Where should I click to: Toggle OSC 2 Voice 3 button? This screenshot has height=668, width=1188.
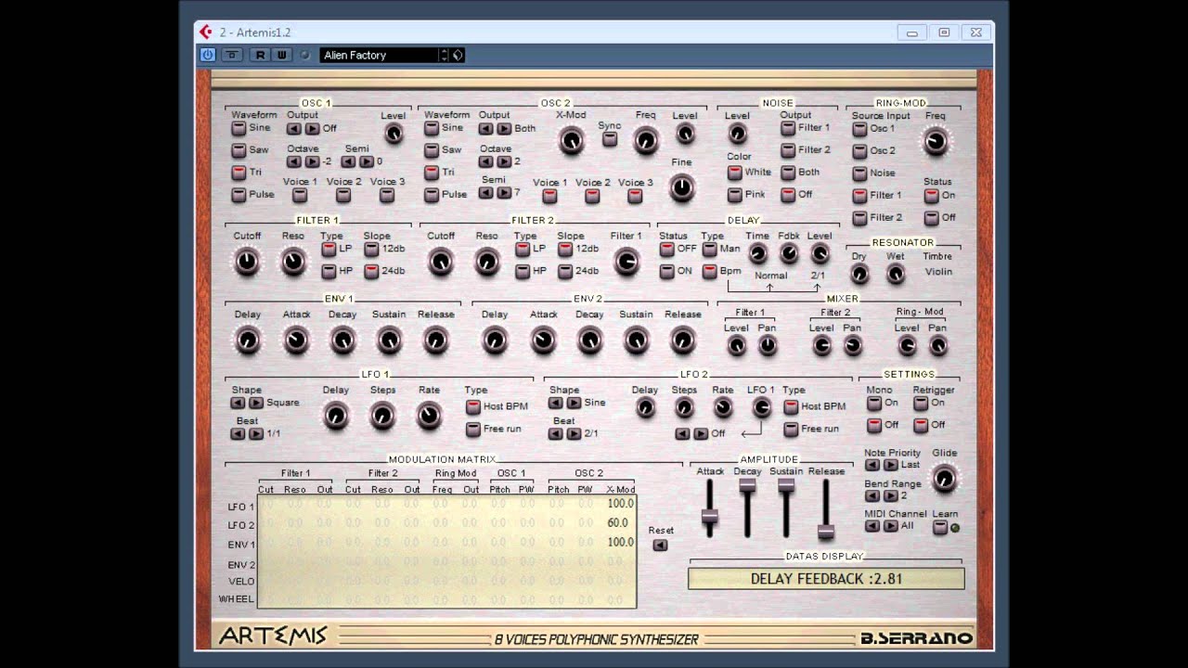pos(635,196)
